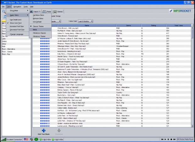Click the US flag icon in status bar
Screen dimensions: 195x142
coord(26,139)
